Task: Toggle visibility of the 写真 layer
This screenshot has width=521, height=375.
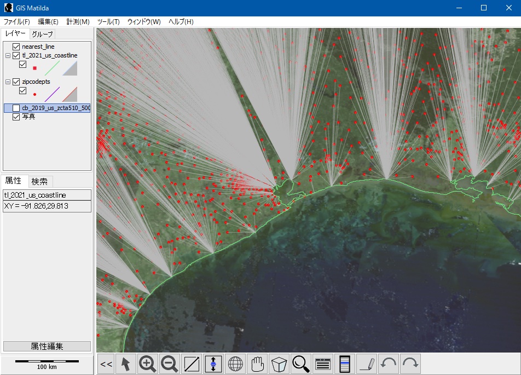Action: pyautogui.click(x=16, y=117)
